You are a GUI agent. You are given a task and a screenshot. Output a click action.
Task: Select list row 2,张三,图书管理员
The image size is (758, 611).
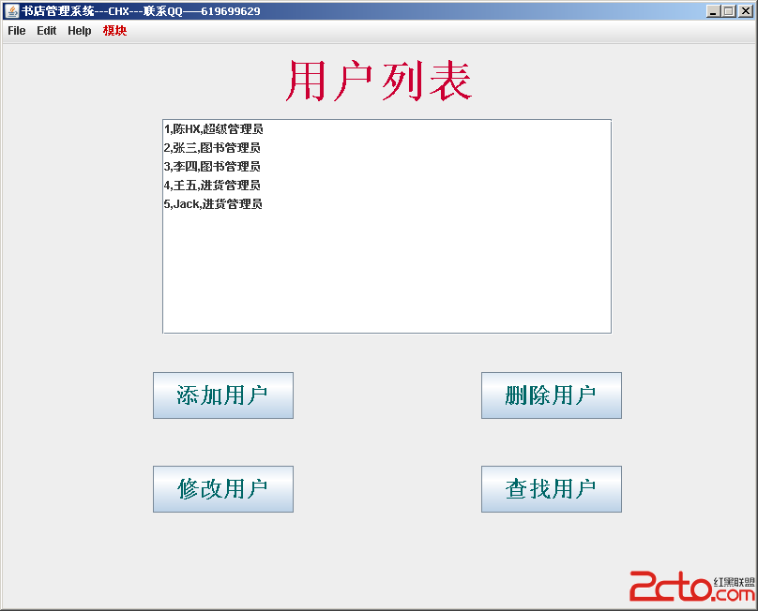click(x=387, y=148)
